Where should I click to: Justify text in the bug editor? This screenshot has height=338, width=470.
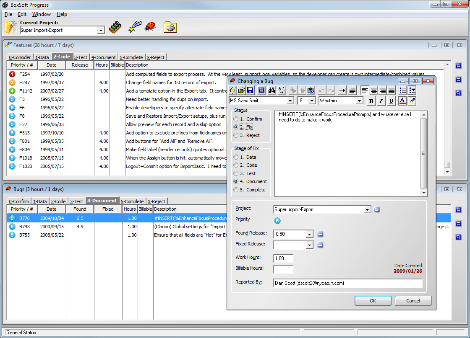[x=392, y=90]
